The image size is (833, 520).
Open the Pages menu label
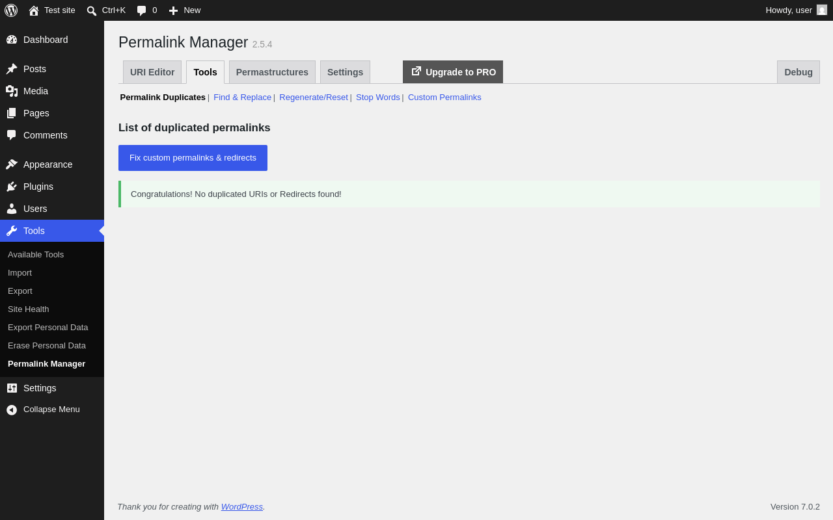36,113
